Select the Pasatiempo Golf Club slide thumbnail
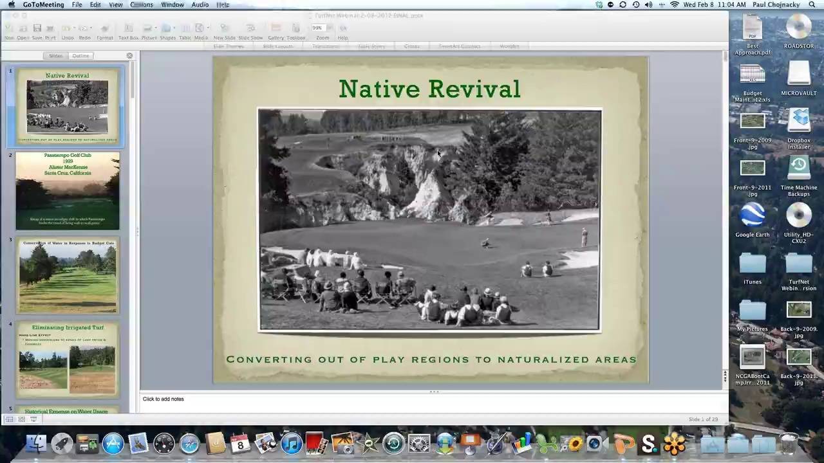Screen dimensions: 824x463 point(68,191)
